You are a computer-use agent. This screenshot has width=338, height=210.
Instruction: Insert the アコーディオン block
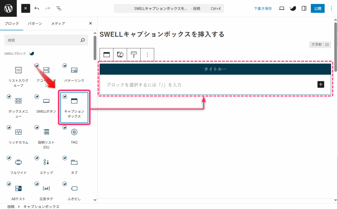46,76
